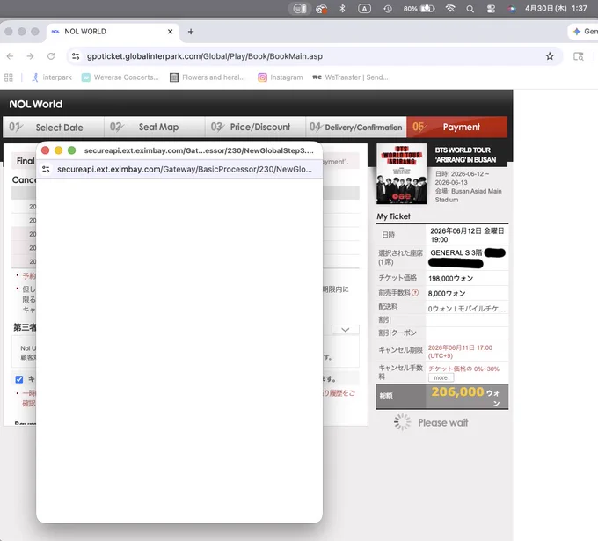
Task: Open Time Machine icon in menu bar
Action: pyautogui.click(x=388, y=9)
